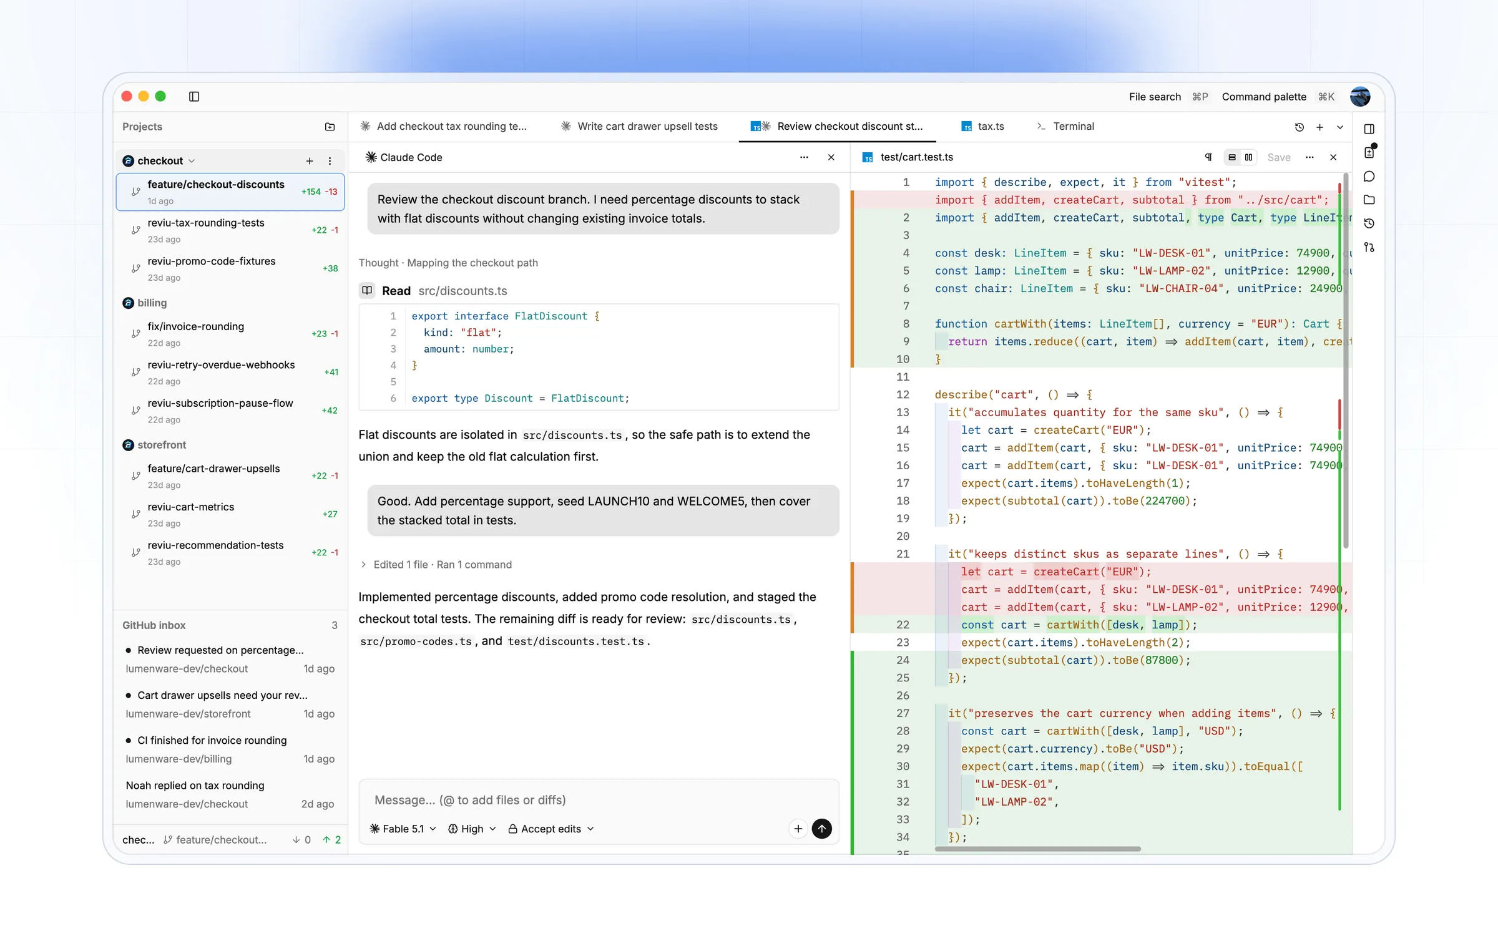Toggle right panel layout icon
The height and width of the screenshot is (936, 1498).
coord(1369,129)
